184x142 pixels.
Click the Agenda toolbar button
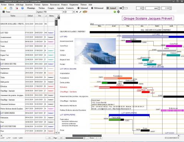[x=60, y=8]
